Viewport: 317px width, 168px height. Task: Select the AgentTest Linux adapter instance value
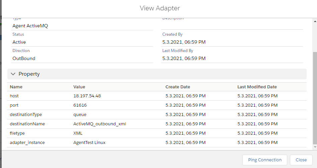tap(89, 143)
